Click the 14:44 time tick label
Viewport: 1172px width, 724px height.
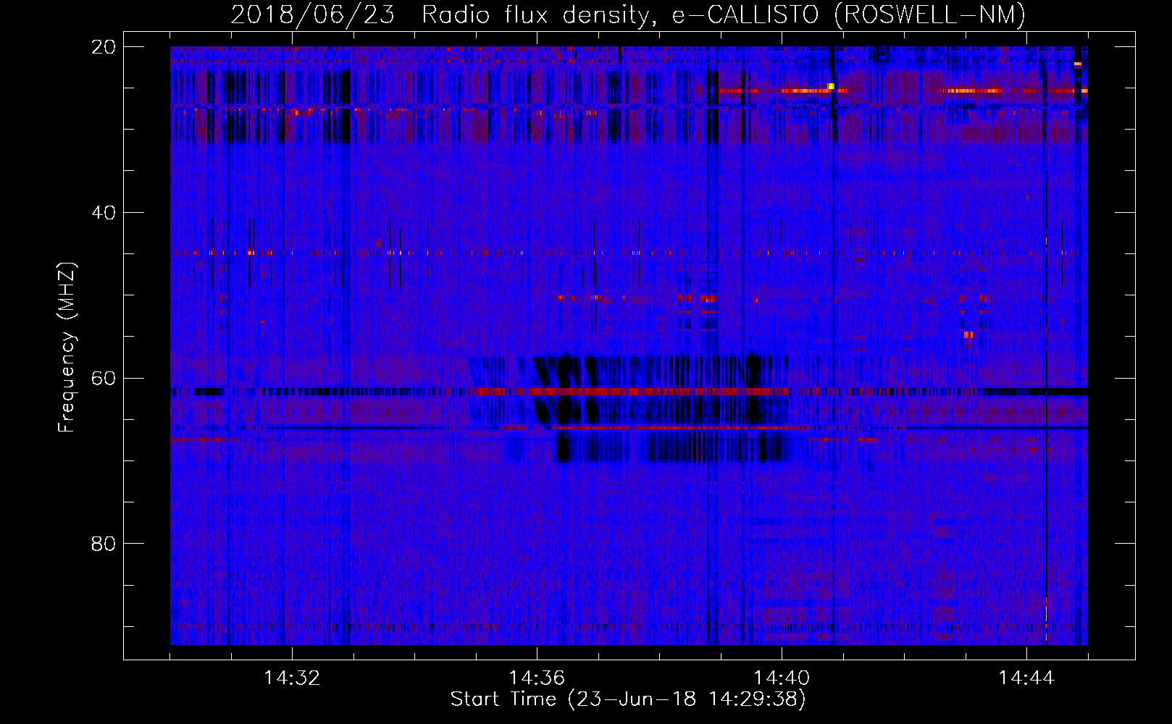click(x=1026, y=678)
